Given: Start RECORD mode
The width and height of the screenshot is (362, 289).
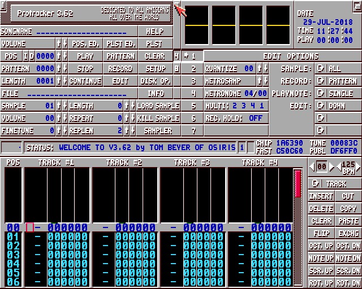Looking at the screenshot, I should coord(120,69).
